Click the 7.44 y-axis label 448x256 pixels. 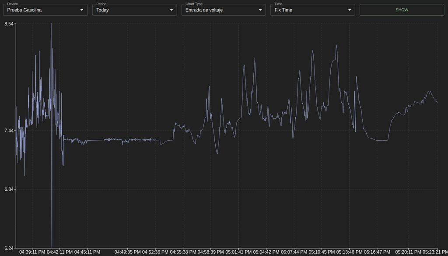coord(8,131)
